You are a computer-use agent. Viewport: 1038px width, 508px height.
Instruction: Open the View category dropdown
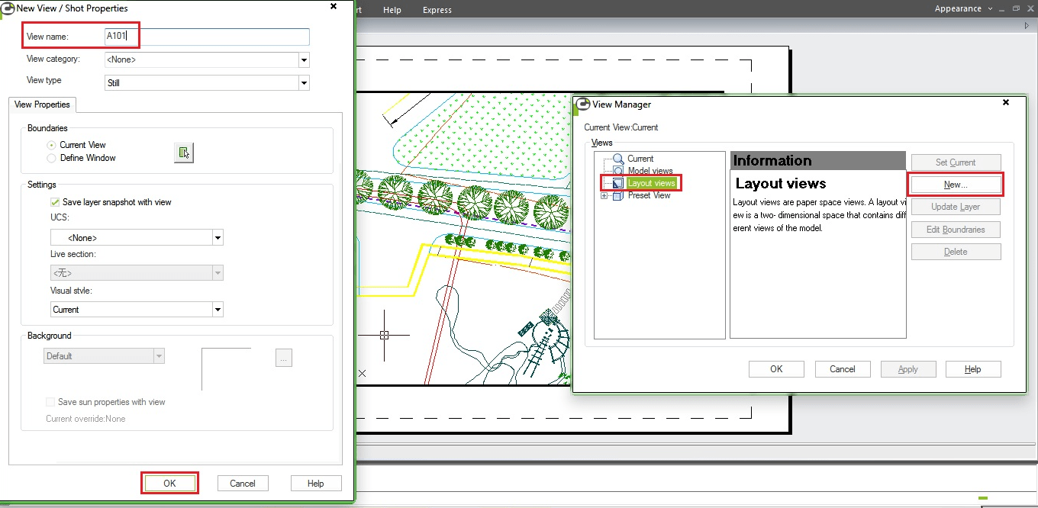pyautogui.click(x=304, y=59)
